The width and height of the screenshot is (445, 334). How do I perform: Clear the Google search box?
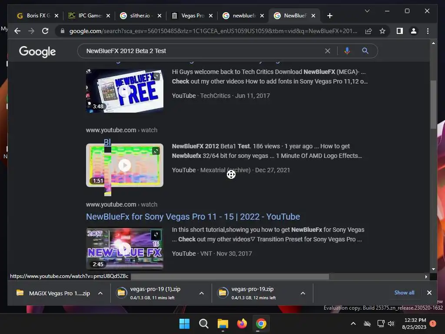(x=328, y=51)
